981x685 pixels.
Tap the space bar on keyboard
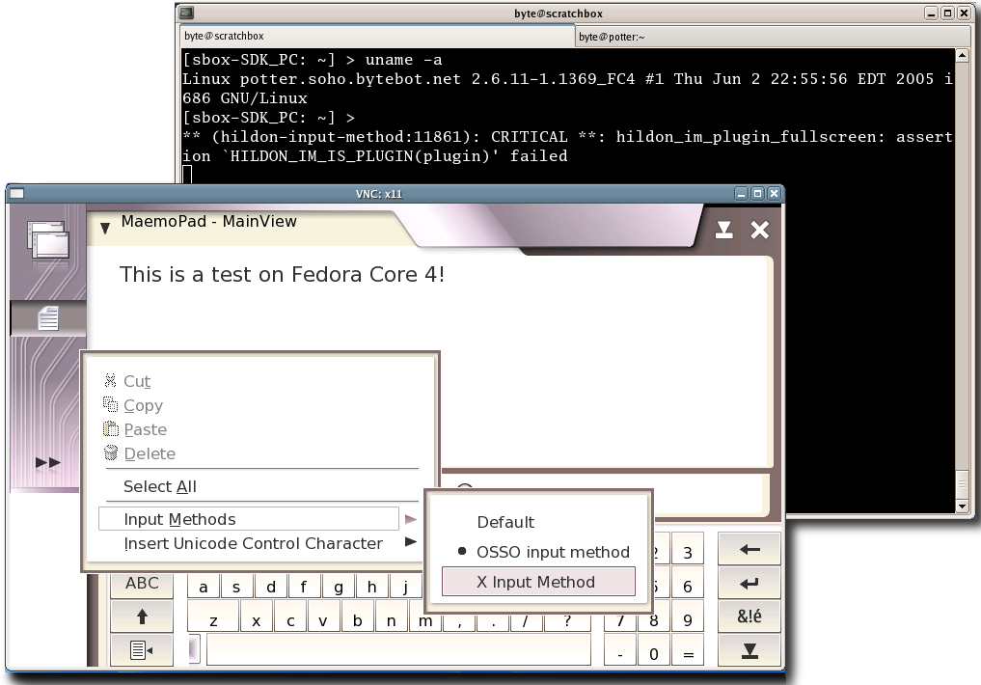pyautogui.click(x=398, y=650)
